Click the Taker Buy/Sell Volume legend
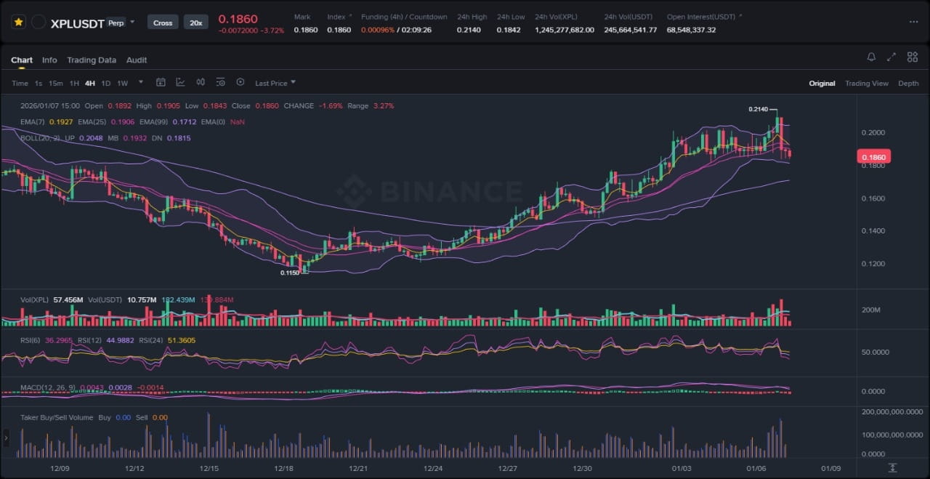The width and height of the screenshot is (930, 479). tap(57, 417)
